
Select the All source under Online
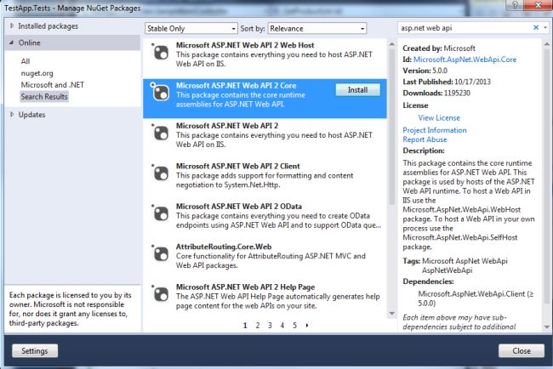[26, 61]
